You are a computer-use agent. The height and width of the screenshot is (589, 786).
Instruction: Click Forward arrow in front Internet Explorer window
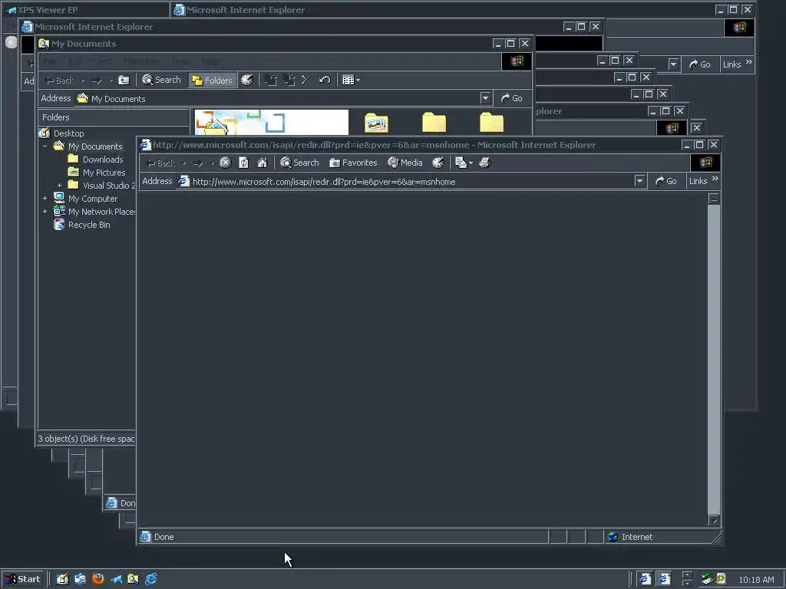(197, 163)
